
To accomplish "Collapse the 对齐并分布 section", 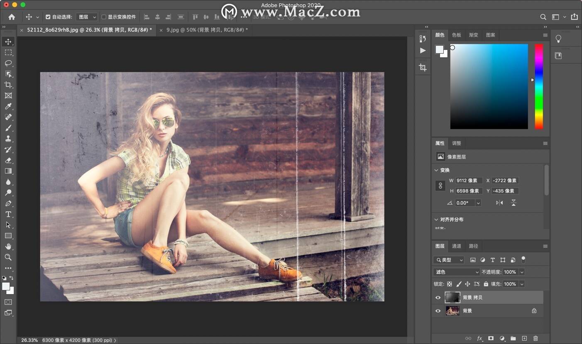I will (x=436, y=220).
